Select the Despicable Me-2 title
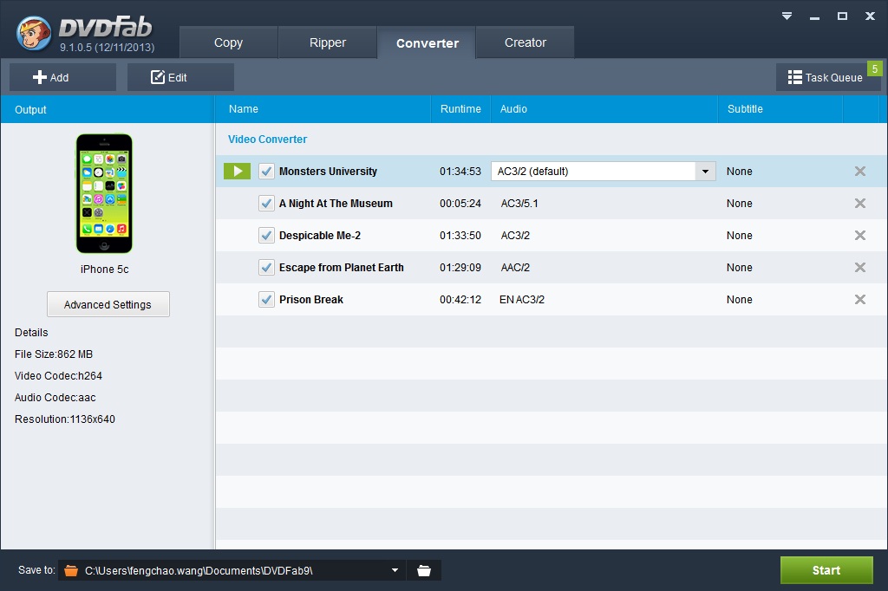 tap(319, 235)
